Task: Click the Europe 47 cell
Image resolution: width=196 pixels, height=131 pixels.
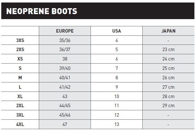Action: 65,124
